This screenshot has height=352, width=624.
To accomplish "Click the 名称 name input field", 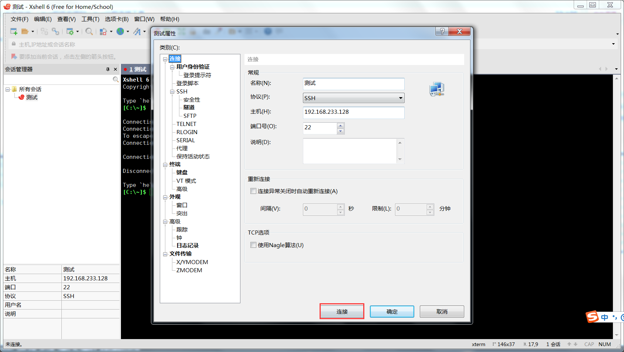I will tap(354, 83).
